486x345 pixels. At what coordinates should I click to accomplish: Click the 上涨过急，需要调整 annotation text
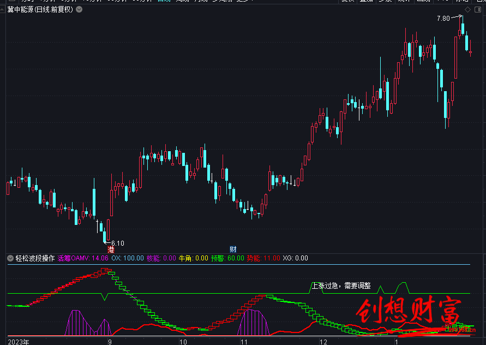[341, 285]
